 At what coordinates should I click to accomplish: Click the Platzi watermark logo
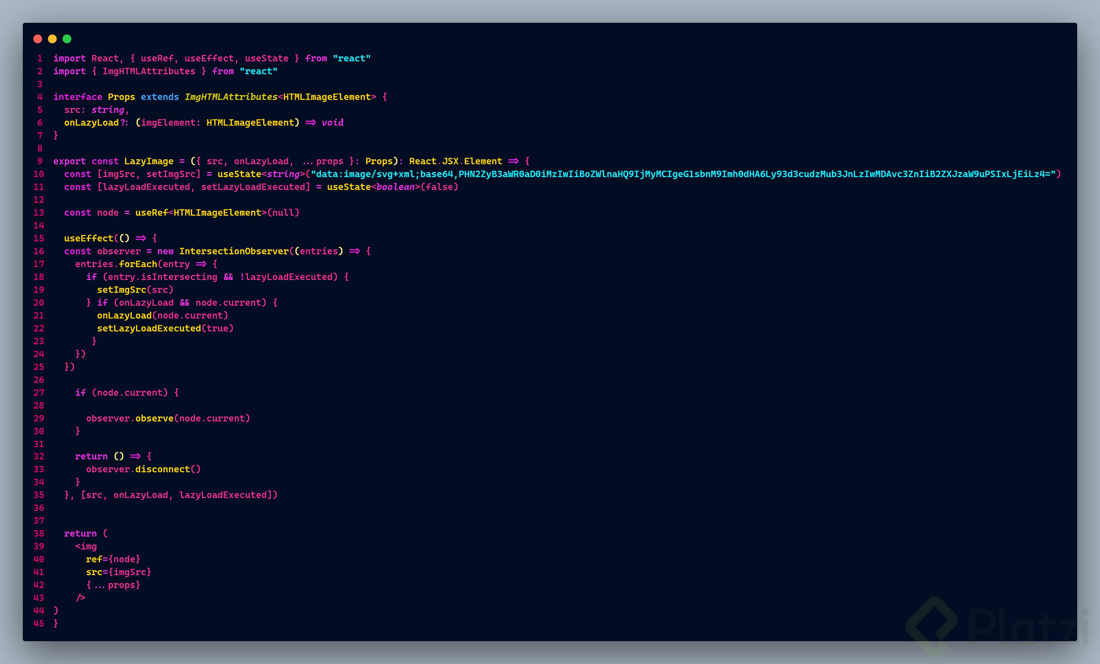click(x=932, y=625)
